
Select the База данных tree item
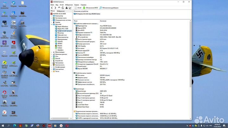tap(58, 69)
